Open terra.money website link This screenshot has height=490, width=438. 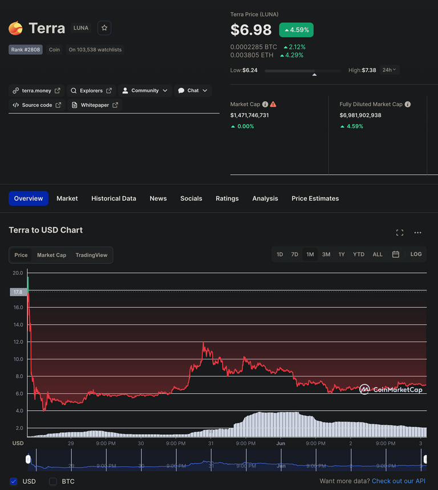(36, 91)
